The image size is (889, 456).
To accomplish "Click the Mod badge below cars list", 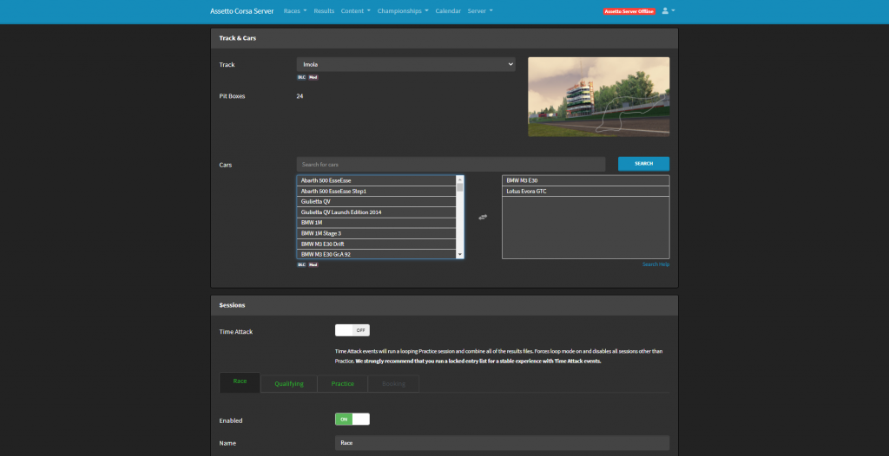I will tap(313, 264).
